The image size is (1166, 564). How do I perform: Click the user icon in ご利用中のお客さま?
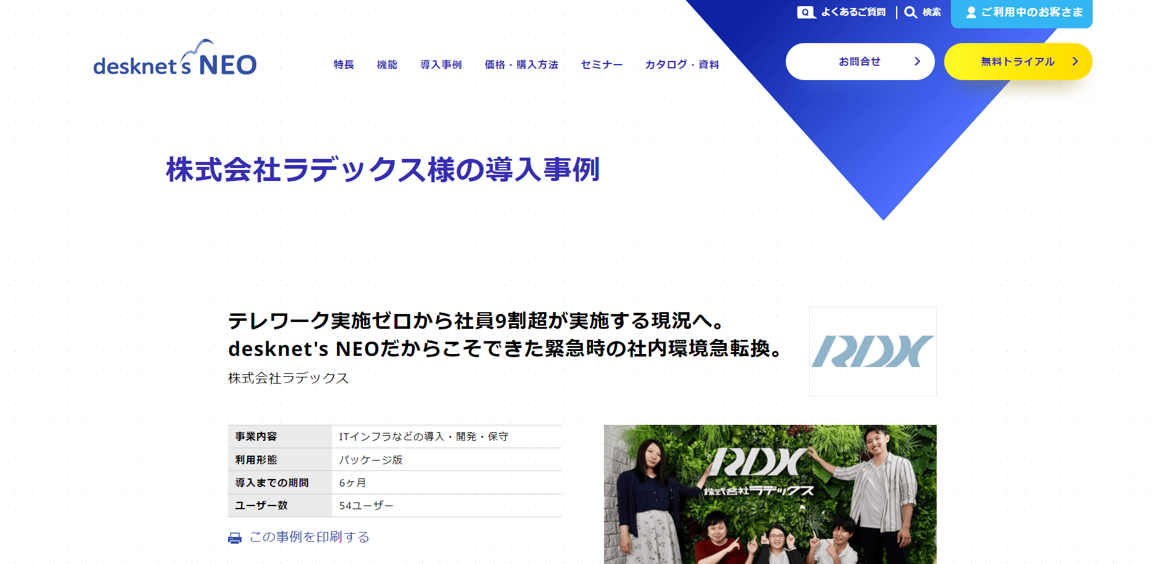pos(971,12)
